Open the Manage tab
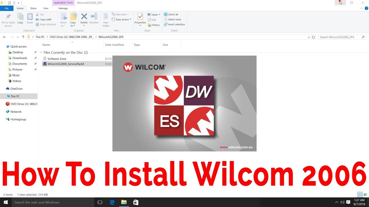 [x=63, y=8]
